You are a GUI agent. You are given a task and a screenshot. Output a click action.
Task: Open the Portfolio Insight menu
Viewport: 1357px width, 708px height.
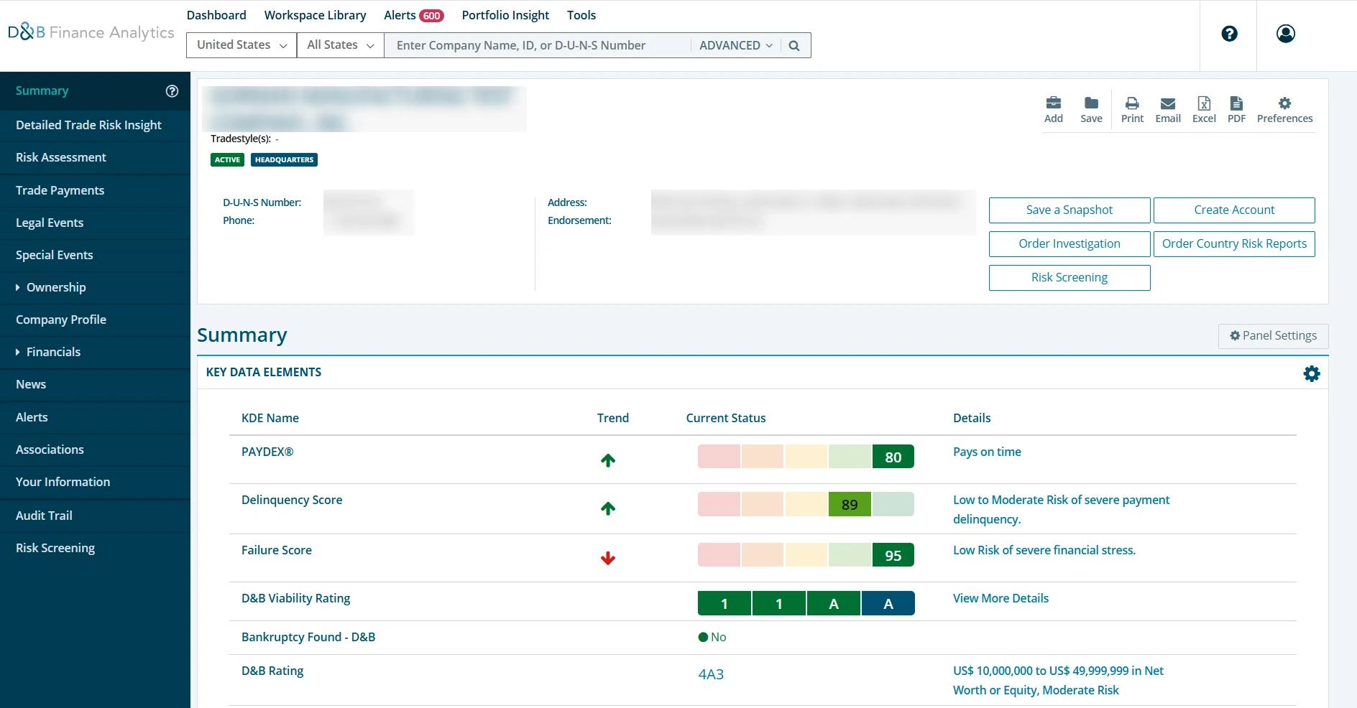tap(505, 15)
